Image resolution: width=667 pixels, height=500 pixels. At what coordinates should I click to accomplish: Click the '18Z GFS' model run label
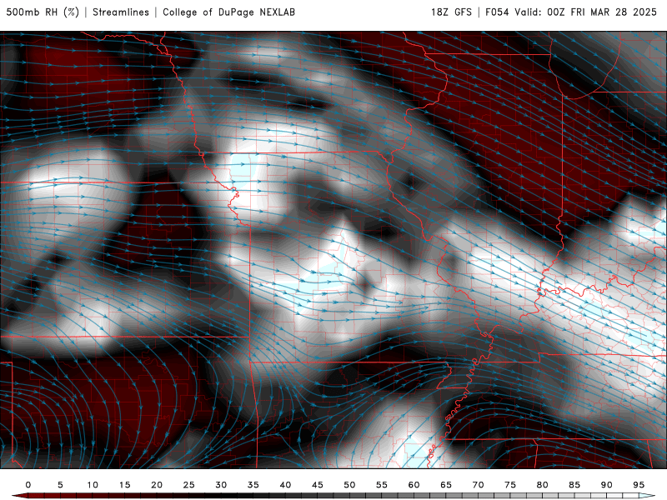pyautogui.click(x=451, y=12)
